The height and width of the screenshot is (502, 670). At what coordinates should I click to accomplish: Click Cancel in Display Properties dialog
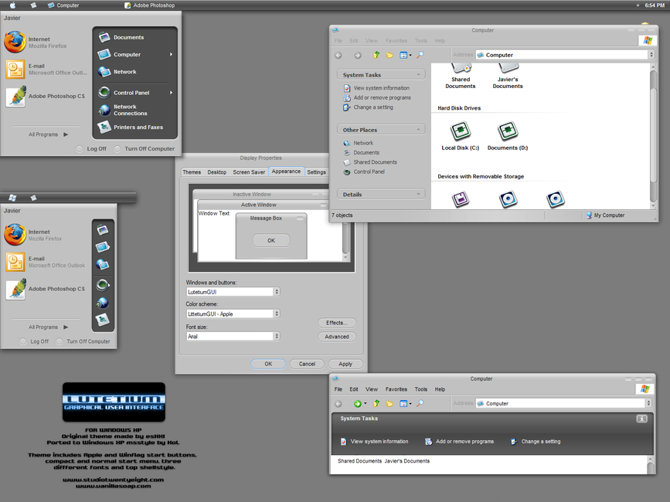pos(307,364)
